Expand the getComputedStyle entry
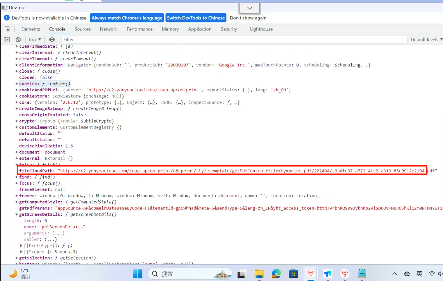The image size is (443, 281). coord(17,202)
